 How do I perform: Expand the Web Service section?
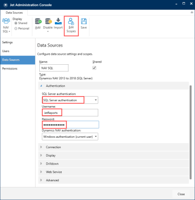[41, 172]
